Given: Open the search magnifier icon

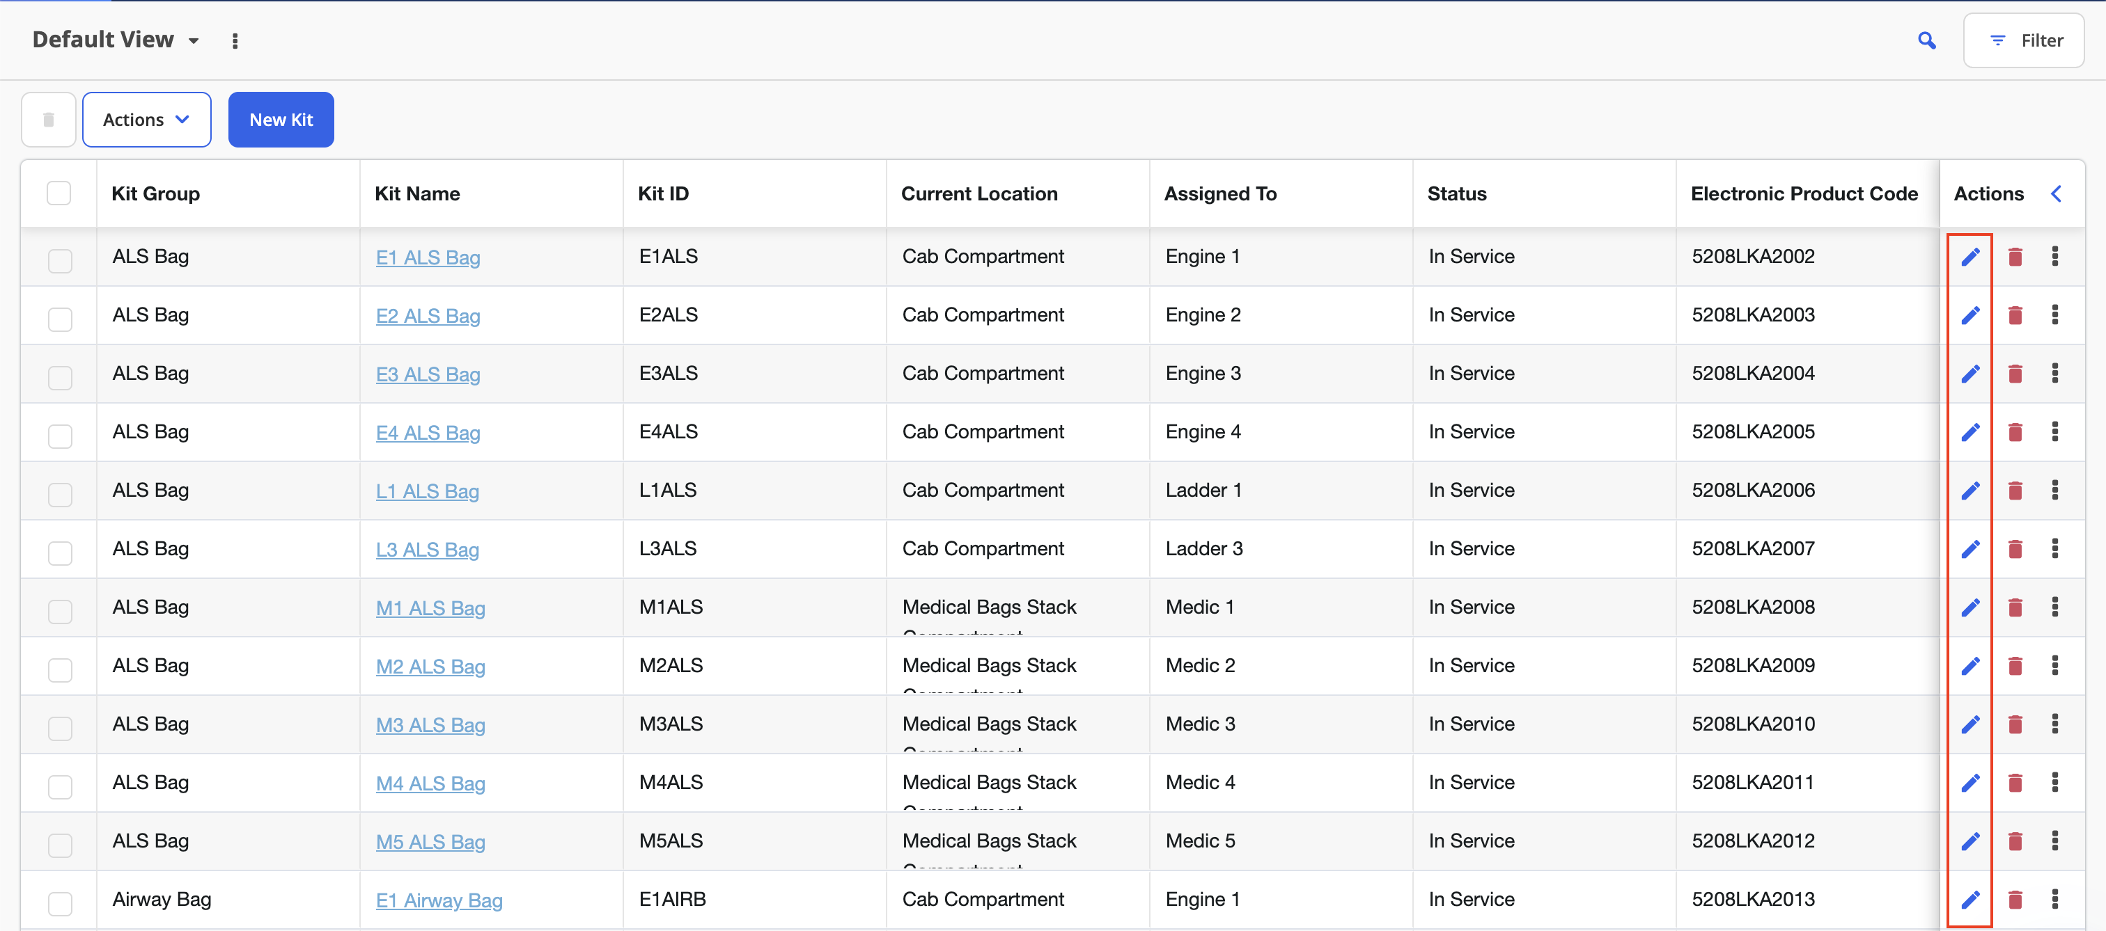Looking at the screenshot, I should 1926,40.
